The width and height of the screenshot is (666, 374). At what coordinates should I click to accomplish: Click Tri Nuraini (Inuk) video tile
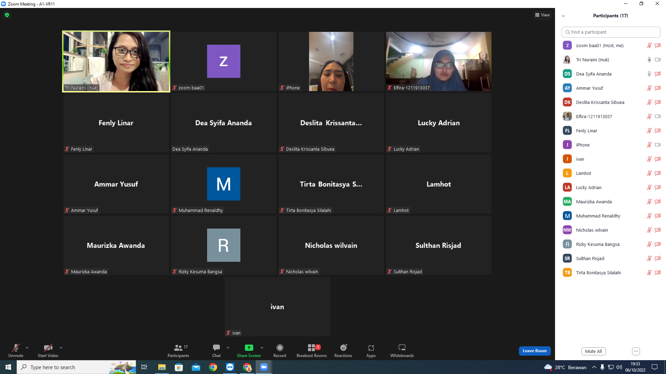click(x=116, y=61)
